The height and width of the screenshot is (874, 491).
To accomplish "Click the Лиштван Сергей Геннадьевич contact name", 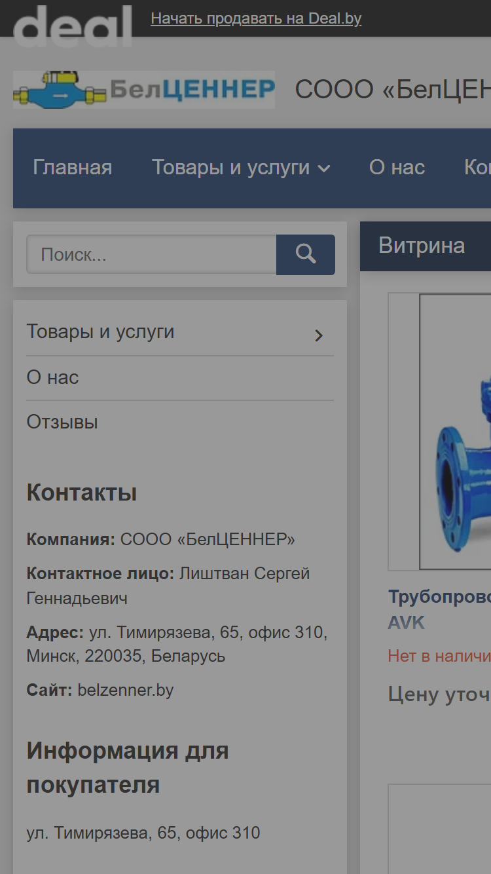I will click(x=168, y=586).
